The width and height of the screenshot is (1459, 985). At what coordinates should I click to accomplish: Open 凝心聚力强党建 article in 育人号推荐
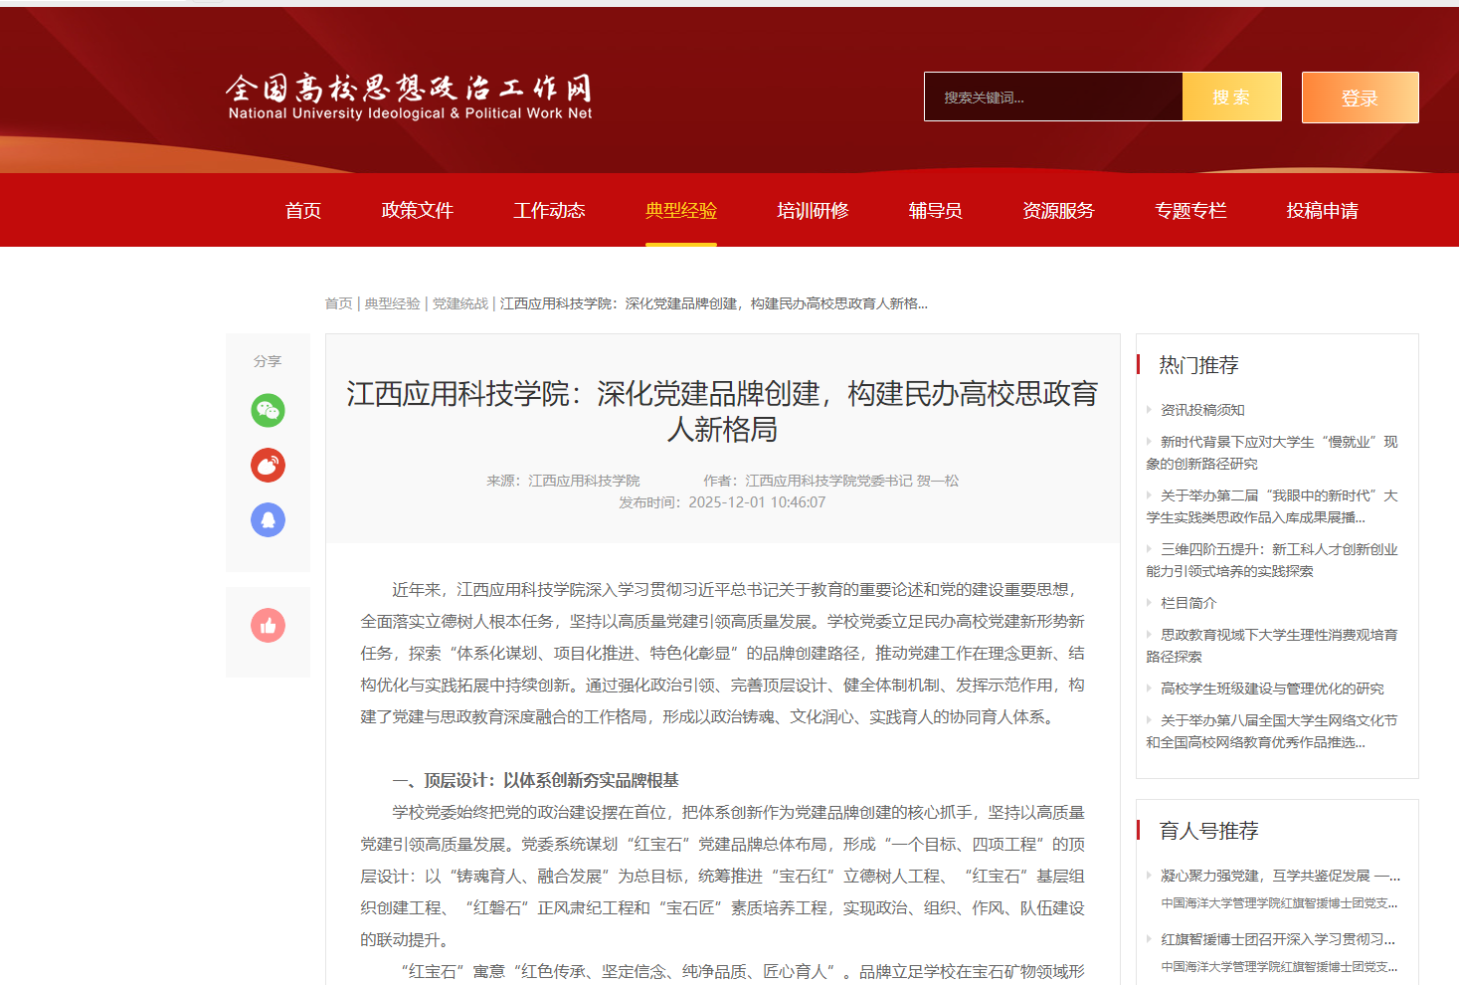pyautogui.click(x=1279, y=876)
